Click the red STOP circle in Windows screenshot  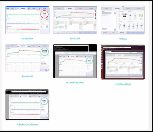[x=44, y=14]
